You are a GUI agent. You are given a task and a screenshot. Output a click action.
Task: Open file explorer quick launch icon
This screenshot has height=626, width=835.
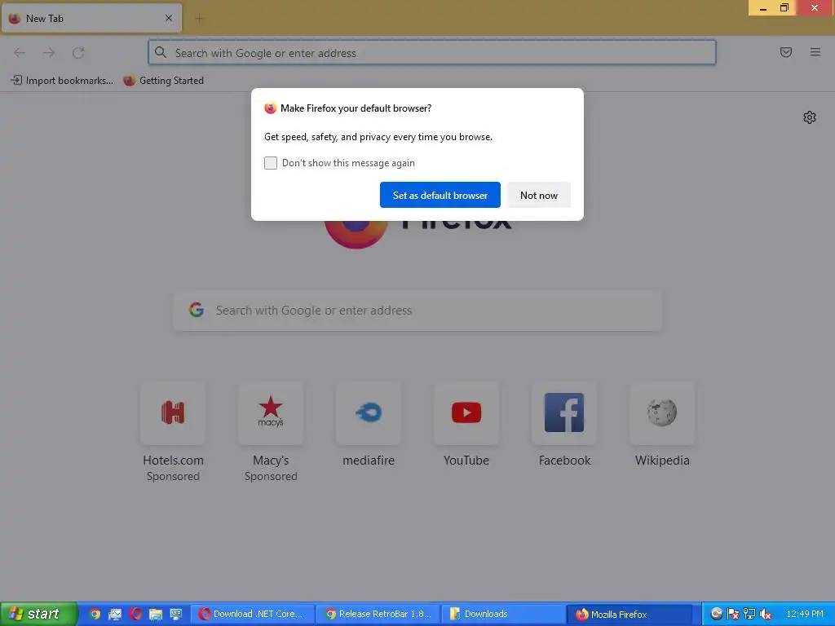point(156,614)
